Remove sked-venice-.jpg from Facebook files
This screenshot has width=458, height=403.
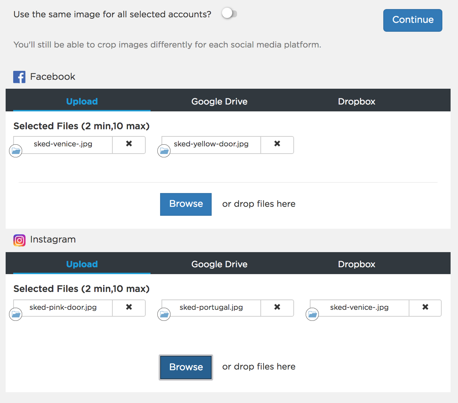(x=129, y=144)
